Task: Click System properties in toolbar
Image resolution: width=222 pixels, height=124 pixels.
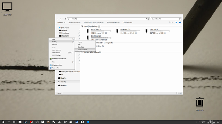Action: point(75,22)
